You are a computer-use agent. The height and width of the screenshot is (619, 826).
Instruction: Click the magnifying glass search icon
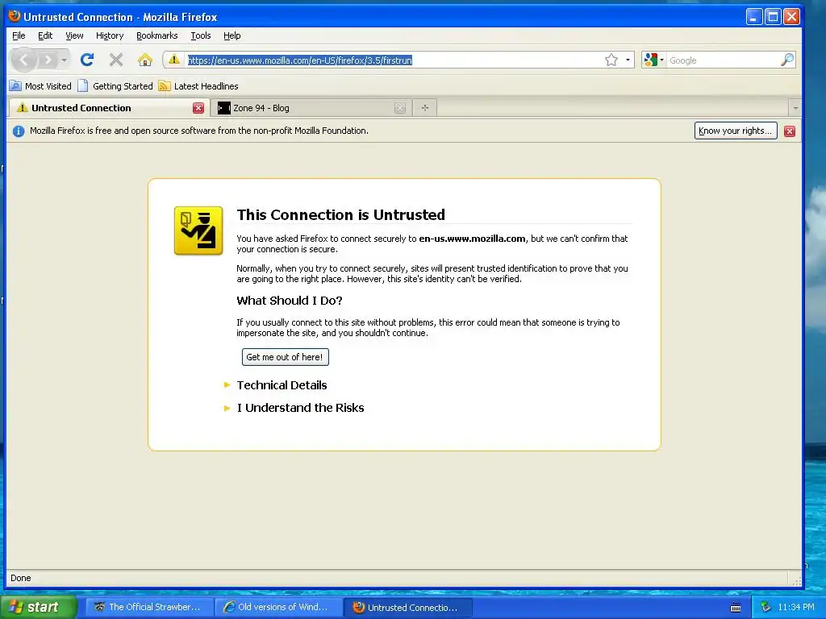coord(787,60)
